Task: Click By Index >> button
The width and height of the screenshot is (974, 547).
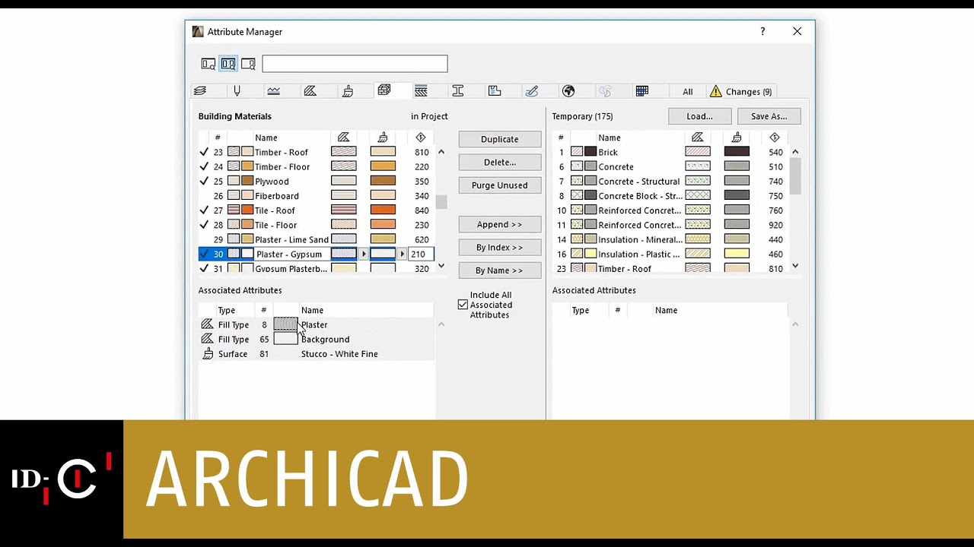Action: tap(500, 247)
